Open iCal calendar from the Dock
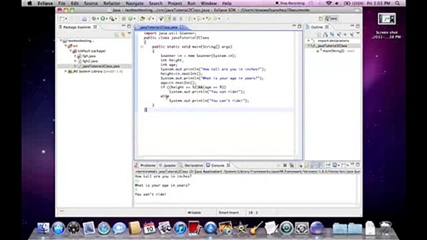The width and height of the screenshot is (427, 240). coord(149,228)
